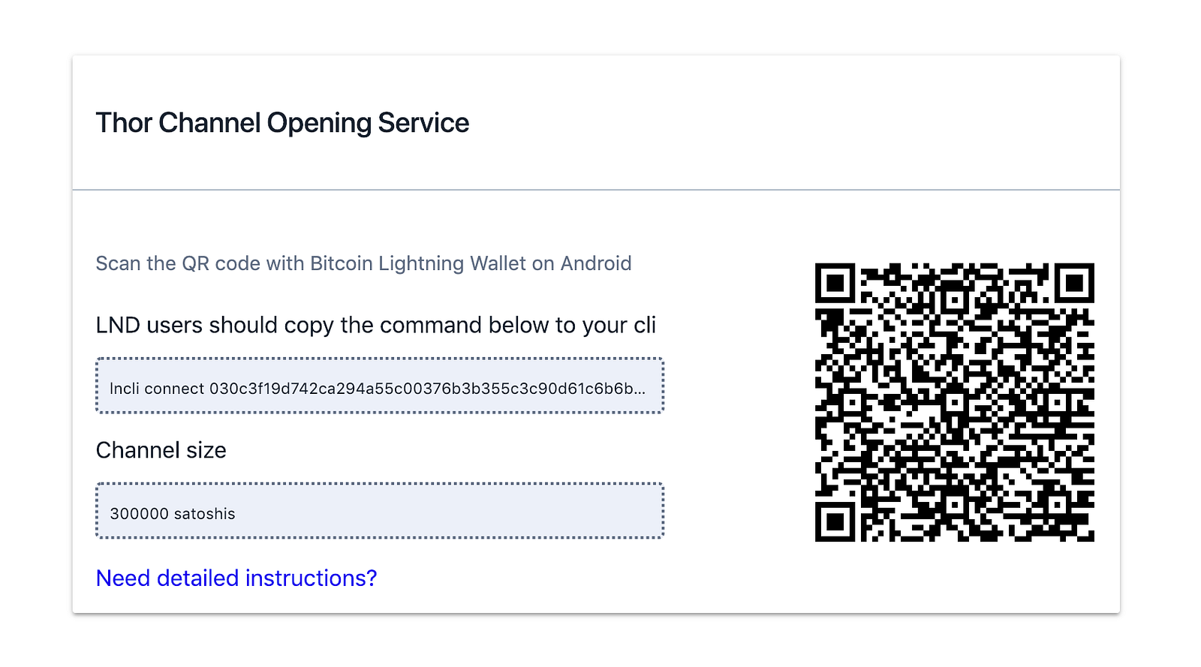Click the "Thor Channel Opening Service" heading
1201x667 pixels.
[x=282, y=123]
